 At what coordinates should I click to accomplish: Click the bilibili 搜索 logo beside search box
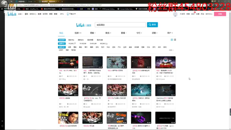[x=84, y=25]
